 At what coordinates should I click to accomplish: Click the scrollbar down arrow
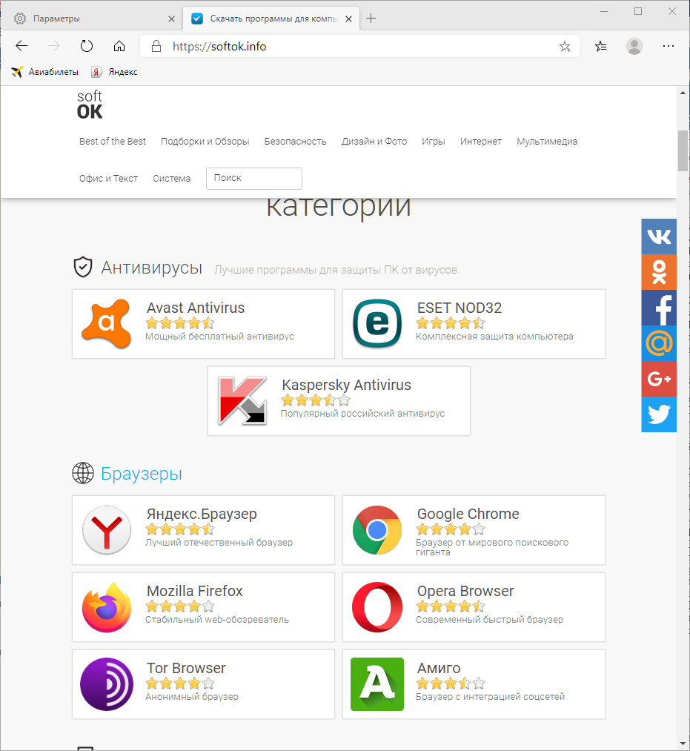[x=683, y=744]
